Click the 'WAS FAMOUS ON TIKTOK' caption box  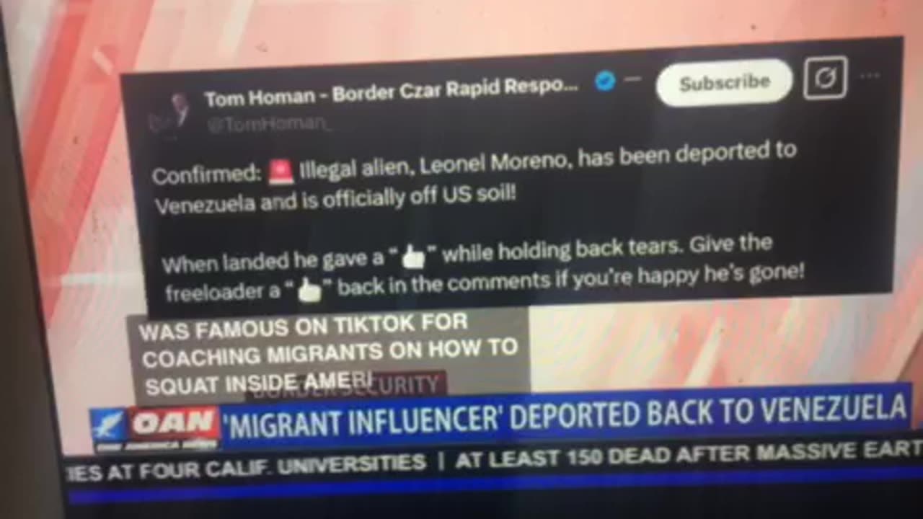(x=328, y=352)
